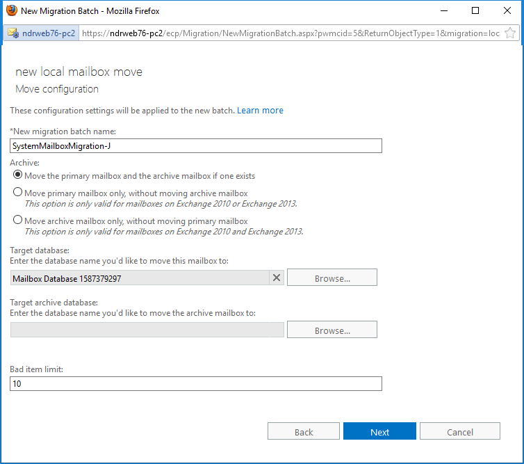This screenshot has height=464, width=524.
Task: Click the browser URL address bar
Action: [x=290, y=33]
